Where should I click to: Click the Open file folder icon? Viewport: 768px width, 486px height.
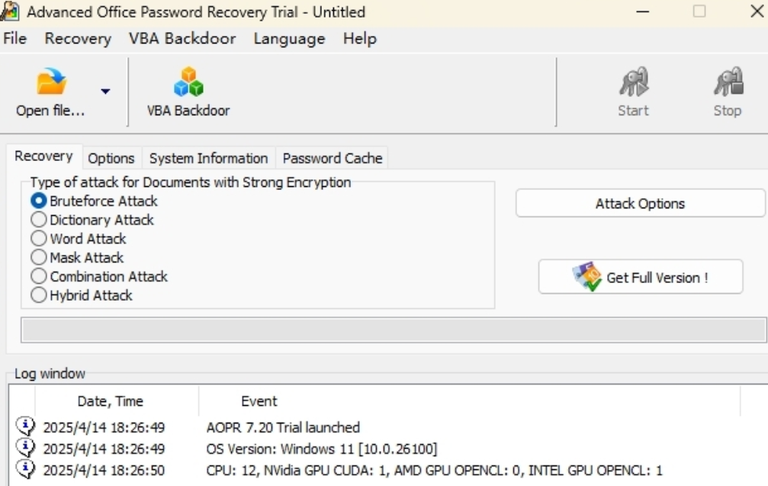(x=51, y=82)
